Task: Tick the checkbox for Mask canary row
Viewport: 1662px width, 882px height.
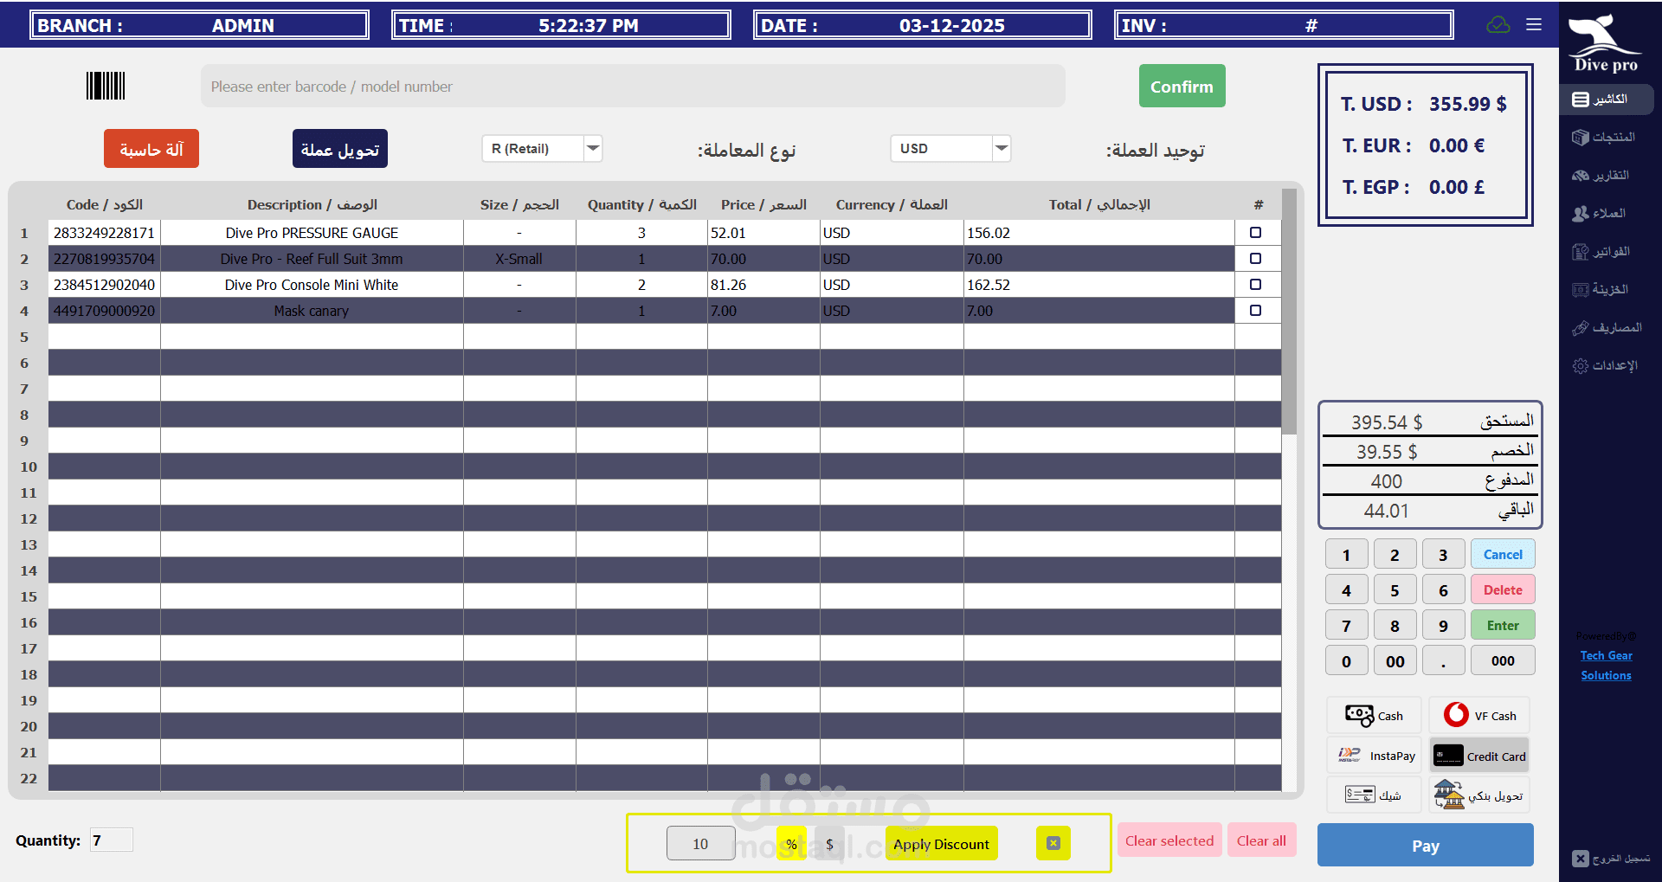Action: click(1255, 311)
